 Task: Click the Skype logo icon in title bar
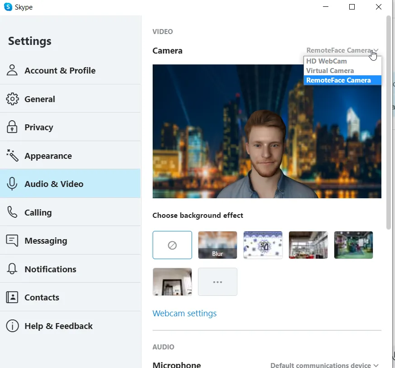pyautogui.click(x=8, y=7)
